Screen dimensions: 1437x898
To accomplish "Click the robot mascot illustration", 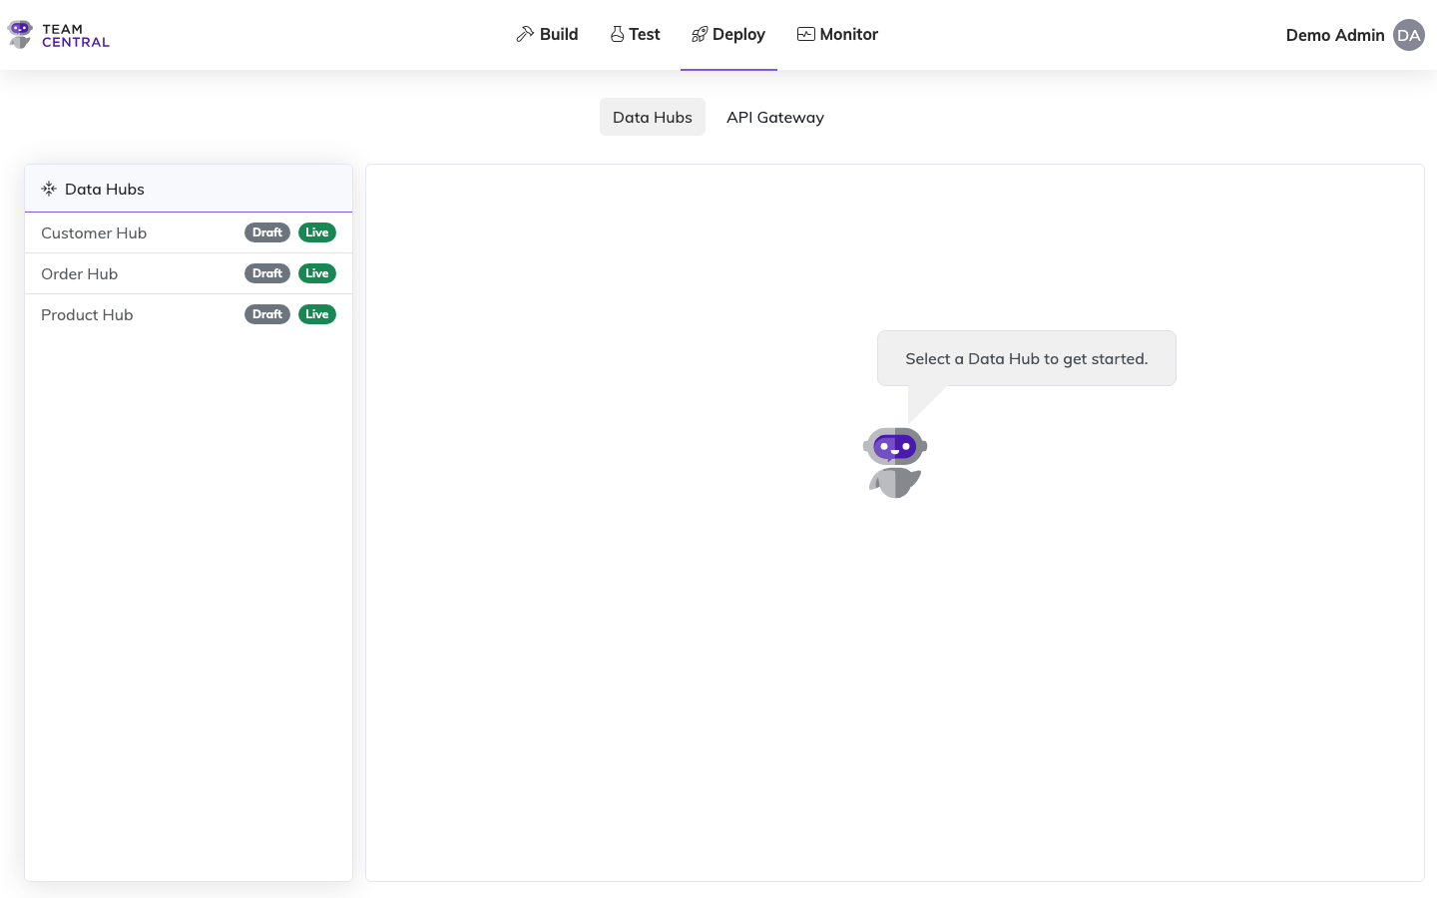I will (894, 461).
